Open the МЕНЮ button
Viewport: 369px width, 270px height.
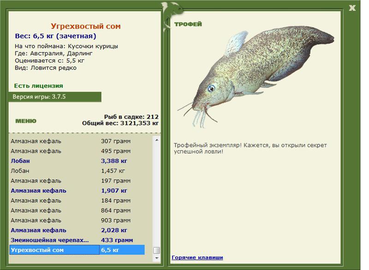click(26, 121)
